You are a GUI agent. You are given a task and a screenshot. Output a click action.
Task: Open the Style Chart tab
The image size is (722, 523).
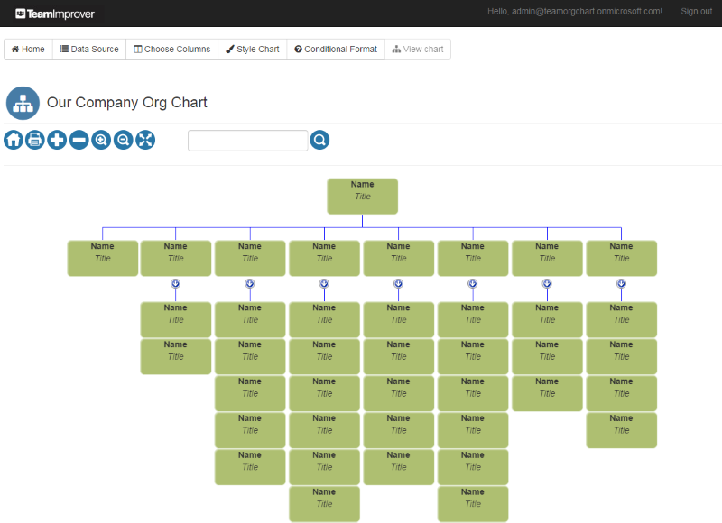tap(252, 49)
